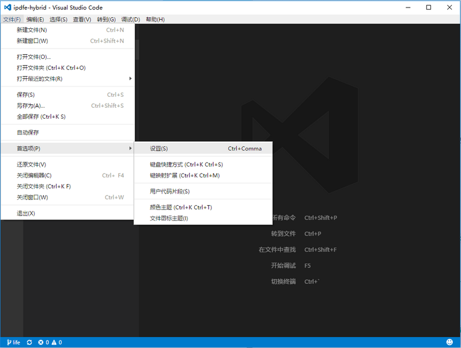Screen dimensions: 461x348
Task: Choose 还原文件(V) menu entry
Action: [x=67, y=165]
